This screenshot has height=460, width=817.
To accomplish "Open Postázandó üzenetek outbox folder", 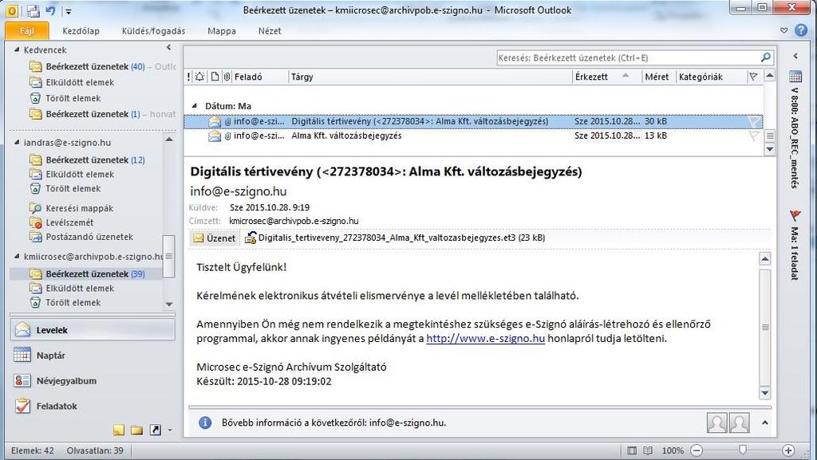I will [82, 237].
